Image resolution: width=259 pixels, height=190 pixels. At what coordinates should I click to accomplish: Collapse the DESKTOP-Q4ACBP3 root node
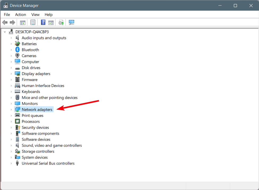[x=5, y=32]
